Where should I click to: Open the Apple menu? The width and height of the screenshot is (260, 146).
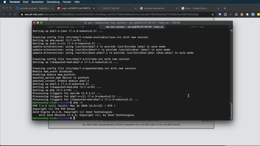pos(5,2)
